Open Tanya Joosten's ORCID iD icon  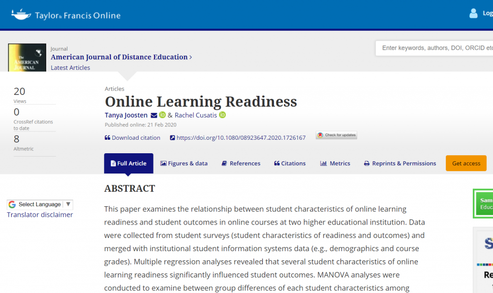tap(162, 115)
